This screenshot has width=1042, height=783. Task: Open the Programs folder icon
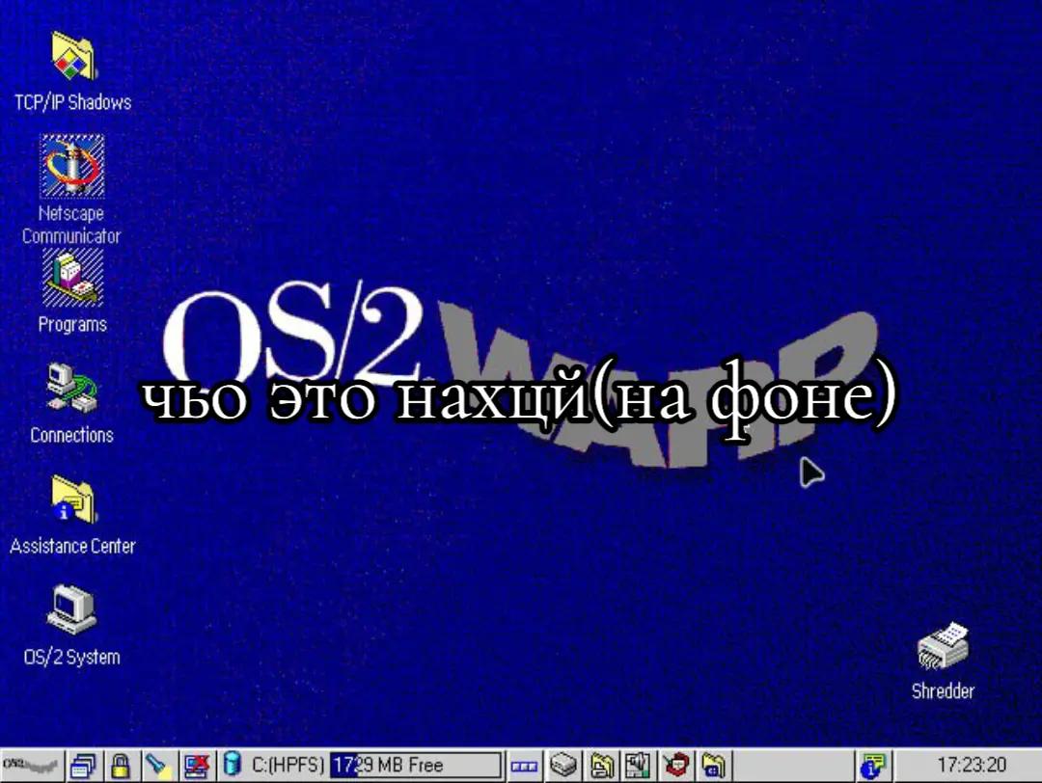72,279
